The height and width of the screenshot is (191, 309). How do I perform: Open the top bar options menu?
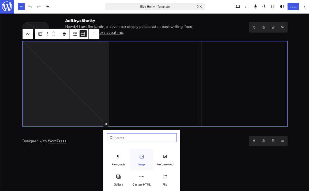(x=304, y=7)
